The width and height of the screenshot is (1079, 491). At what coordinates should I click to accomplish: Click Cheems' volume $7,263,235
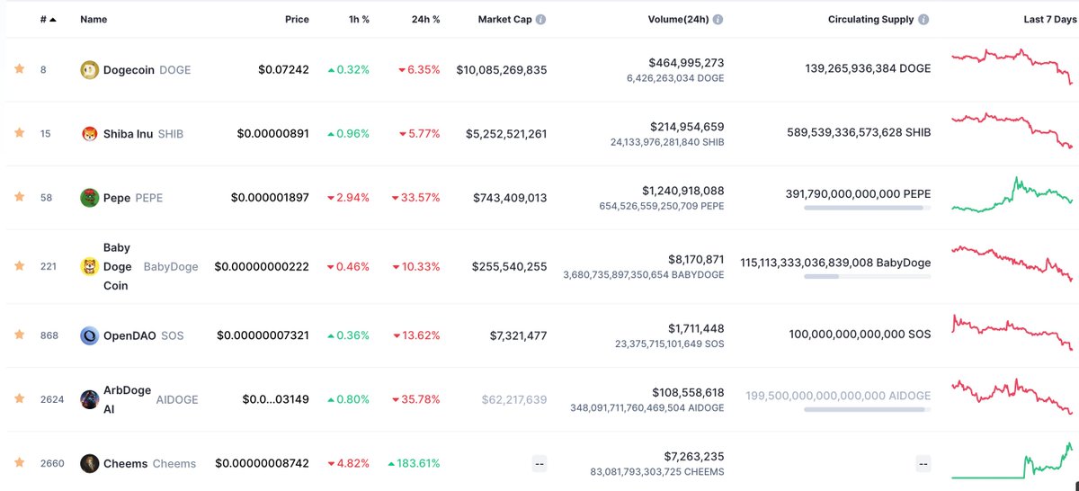(x=694, y=457)
